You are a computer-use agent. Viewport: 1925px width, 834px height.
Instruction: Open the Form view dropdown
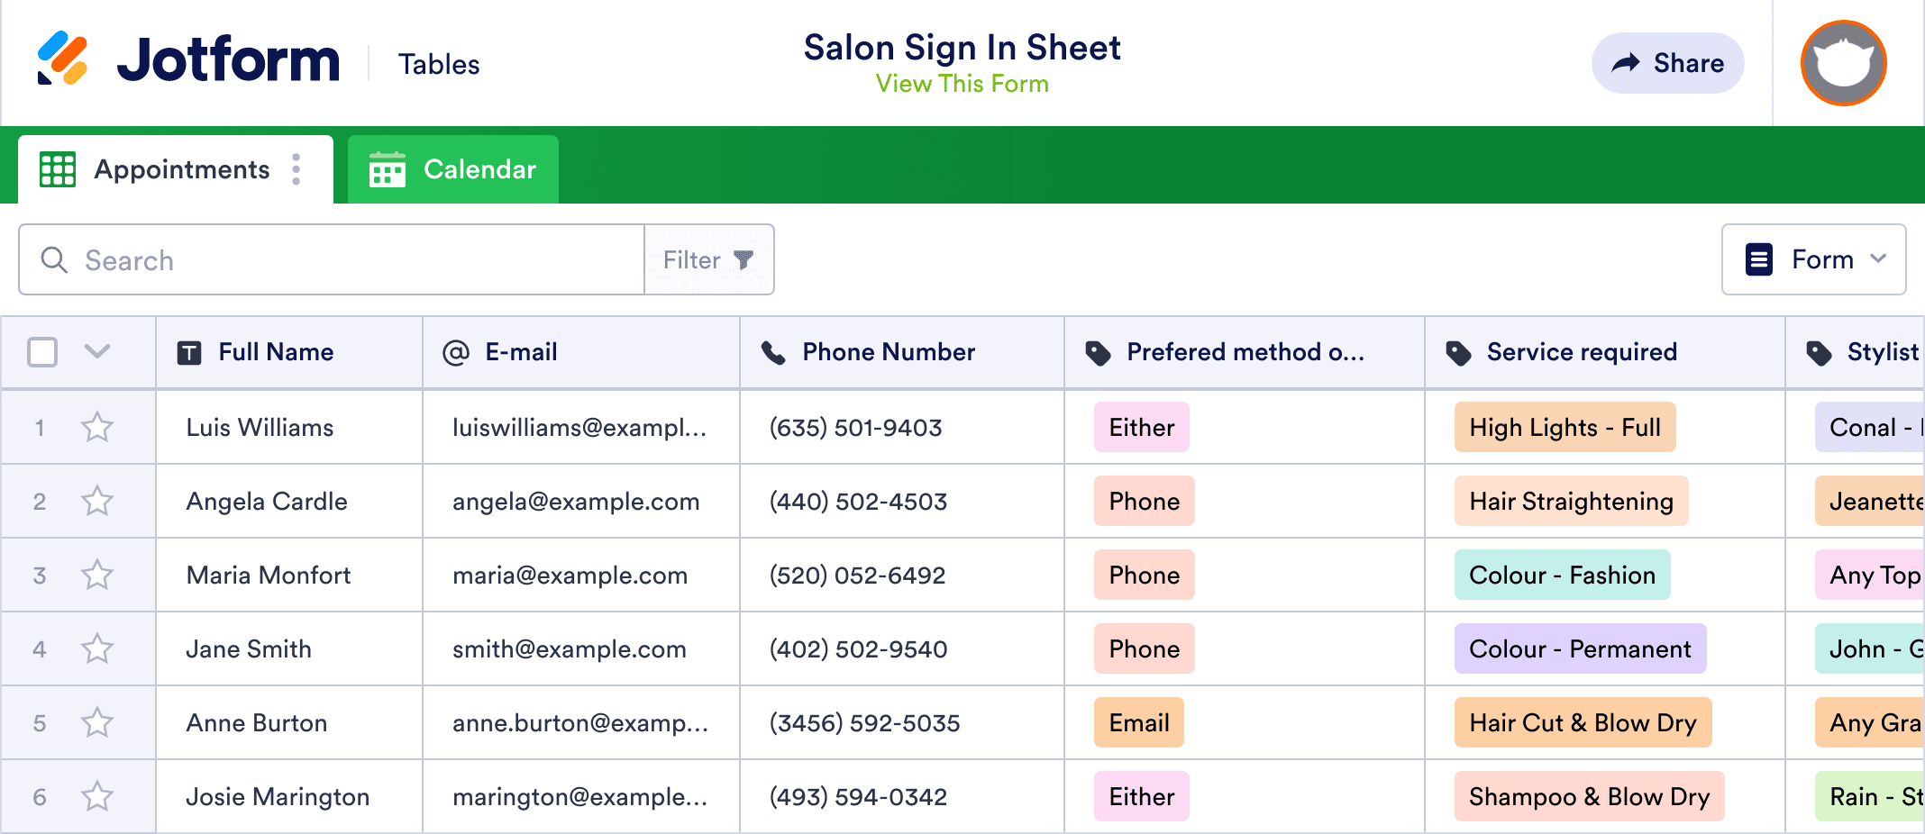pos(1813,259)
